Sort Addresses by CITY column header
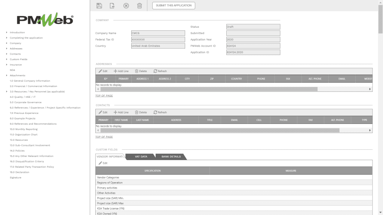 (187, 79)
